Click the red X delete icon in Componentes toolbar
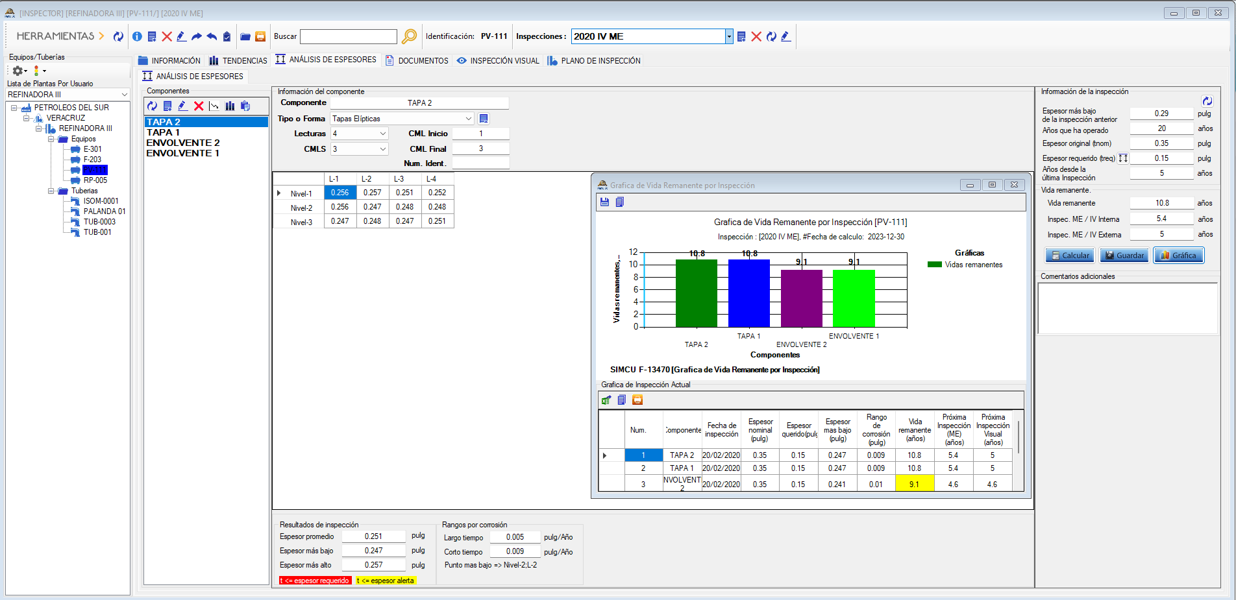Image resolution: width=1236 pixels, height=600 pixels. (x=199, y=106)
